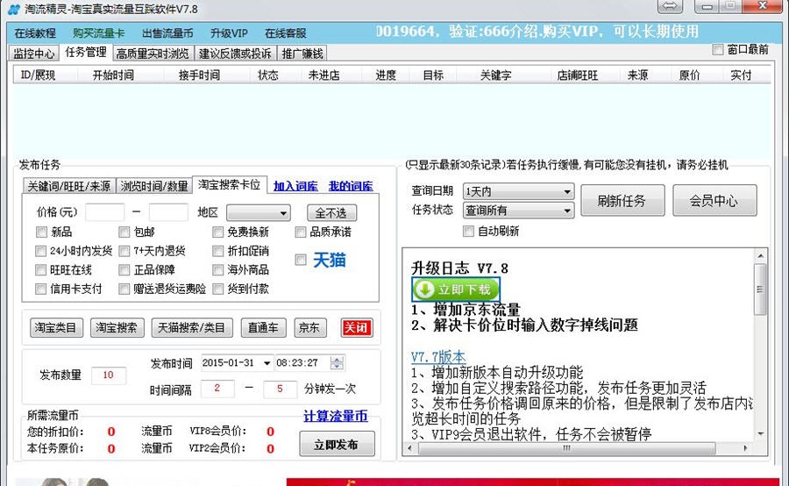This screenshot has height=486, width=789.
Task: Check the 赠送退货运费险 checkbox
Action: pos(124,289)
